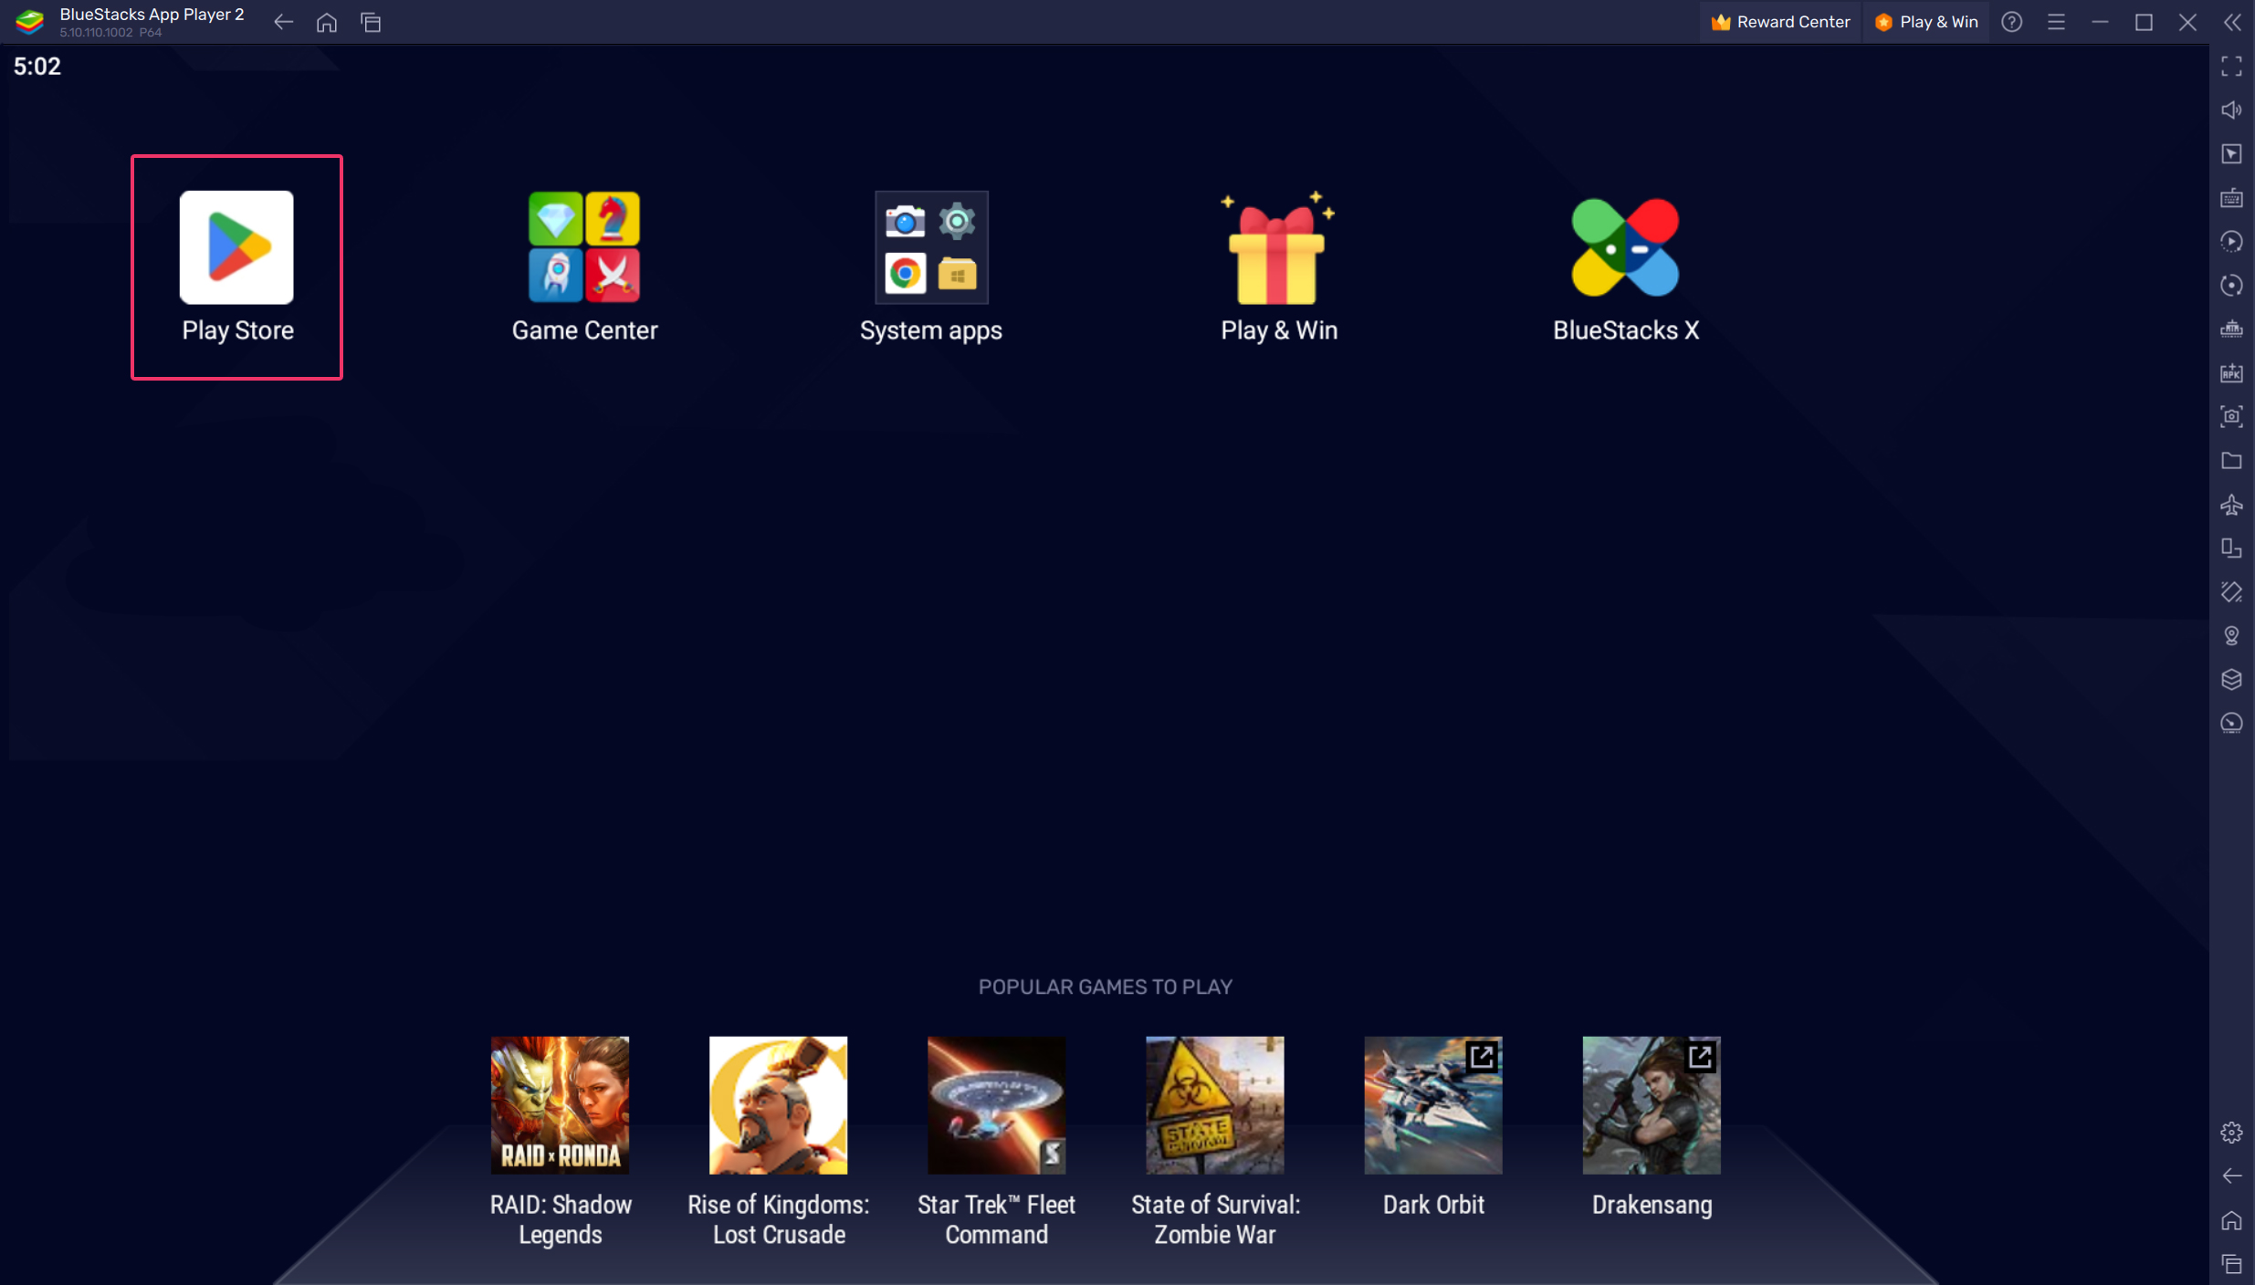Click the sync operations circular-arrows icon
2255x1285 pixels.
click(2231, 285)
